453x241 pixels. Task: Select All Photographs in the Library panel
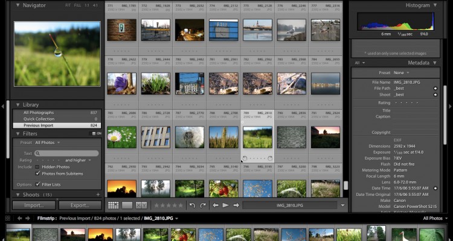(x=39, y=113)
